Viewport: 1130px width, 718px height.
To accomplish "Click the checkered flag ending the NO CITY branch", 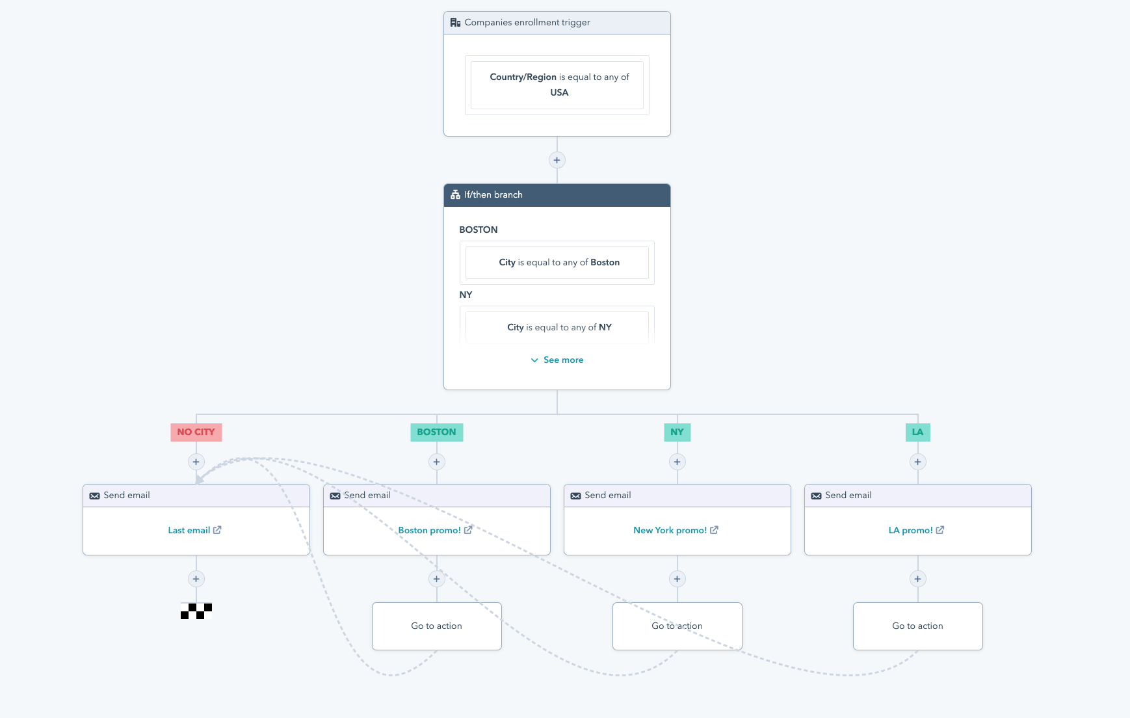I will (196, 611).
